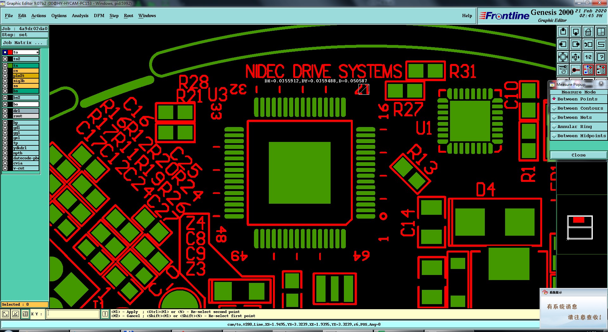
Task: Open the Windows menu
Action: 147,16
